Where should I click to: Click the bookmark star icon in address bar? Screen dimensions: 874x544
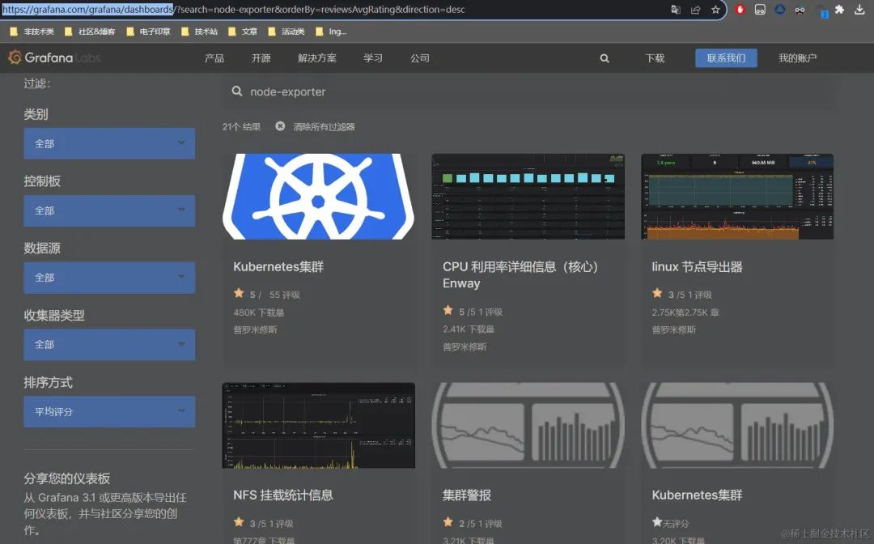715,10
